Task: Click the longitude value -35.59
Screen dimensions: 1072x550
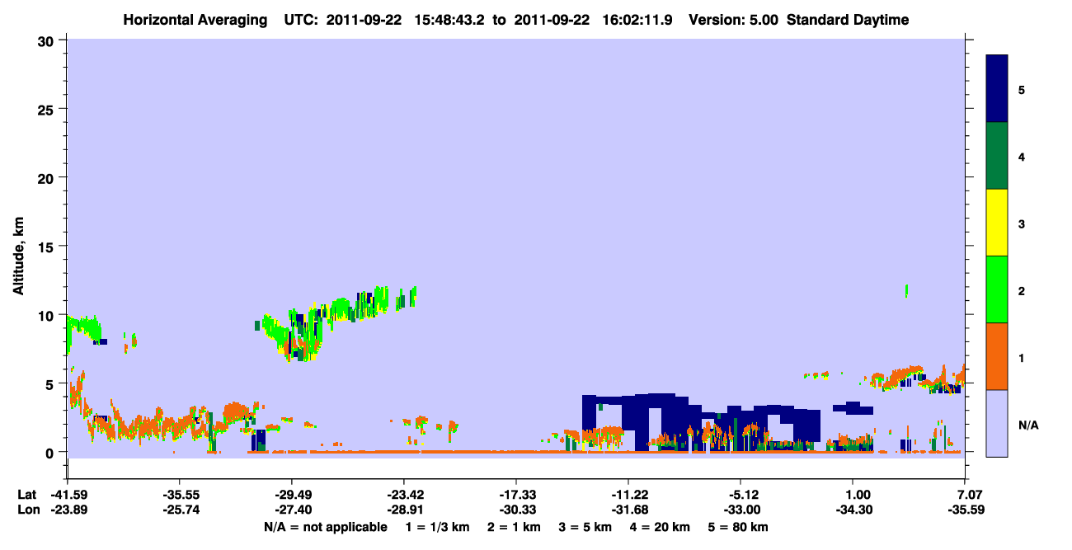Action: tap(965, 510)
